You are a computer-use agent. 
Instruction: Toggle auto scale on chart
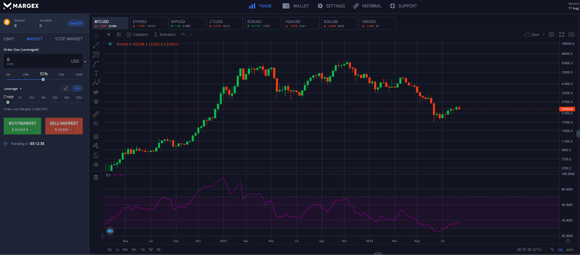coord(570,250)
